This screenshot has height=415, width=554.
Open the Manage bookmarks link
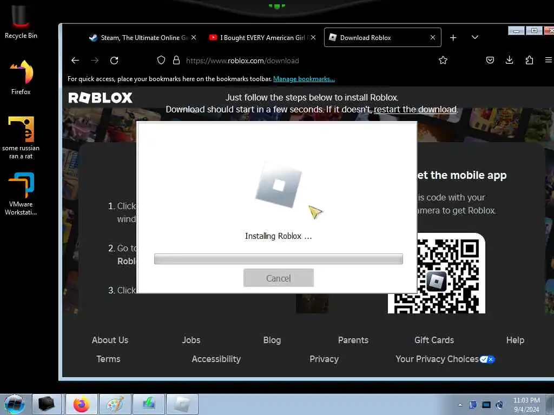304,79
